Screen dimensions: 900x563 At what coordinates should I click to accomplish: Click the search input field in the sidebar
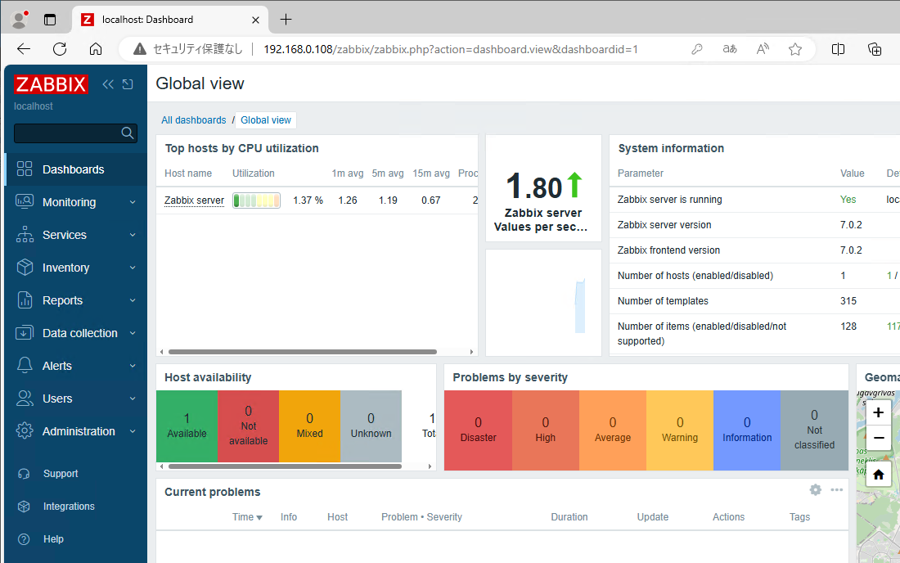(x=70, y=133)
